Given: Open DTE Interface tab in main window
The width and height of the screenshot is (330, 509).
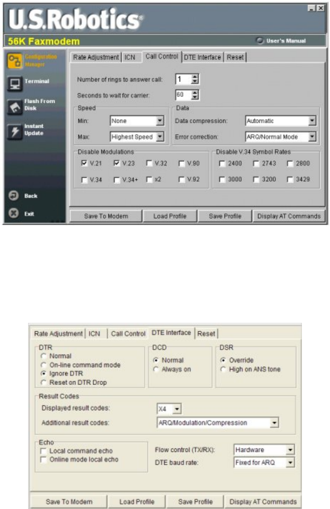Looking at the screenshot, I should click(x=202, y=57).
